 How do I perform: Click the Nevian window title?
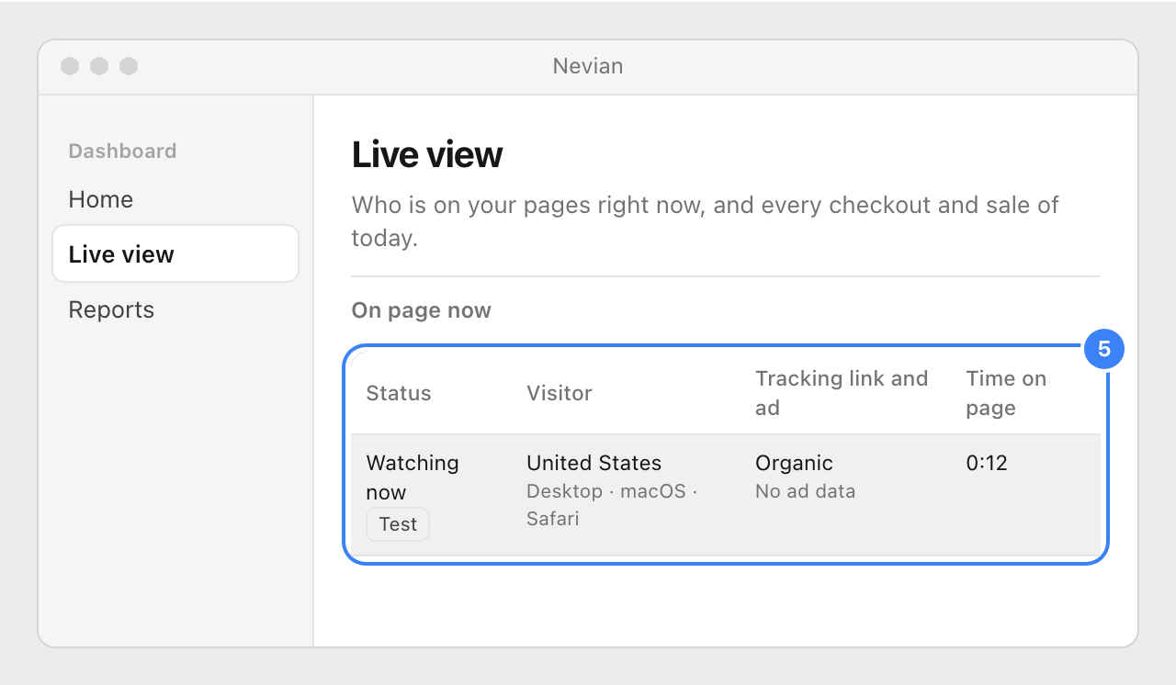point(588,66)
